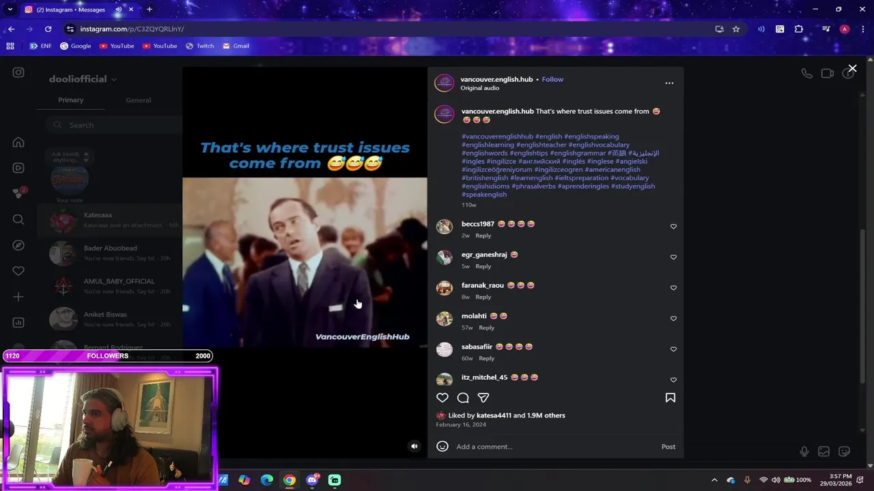Like beccs1987's comment
This screenshot has width=874, height=491.
[x=673, y=226]
